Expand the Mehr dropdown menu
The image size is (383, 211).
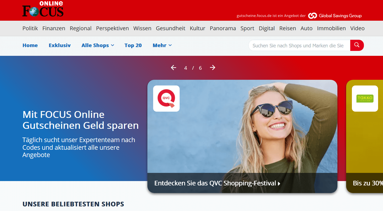point(162,45)
